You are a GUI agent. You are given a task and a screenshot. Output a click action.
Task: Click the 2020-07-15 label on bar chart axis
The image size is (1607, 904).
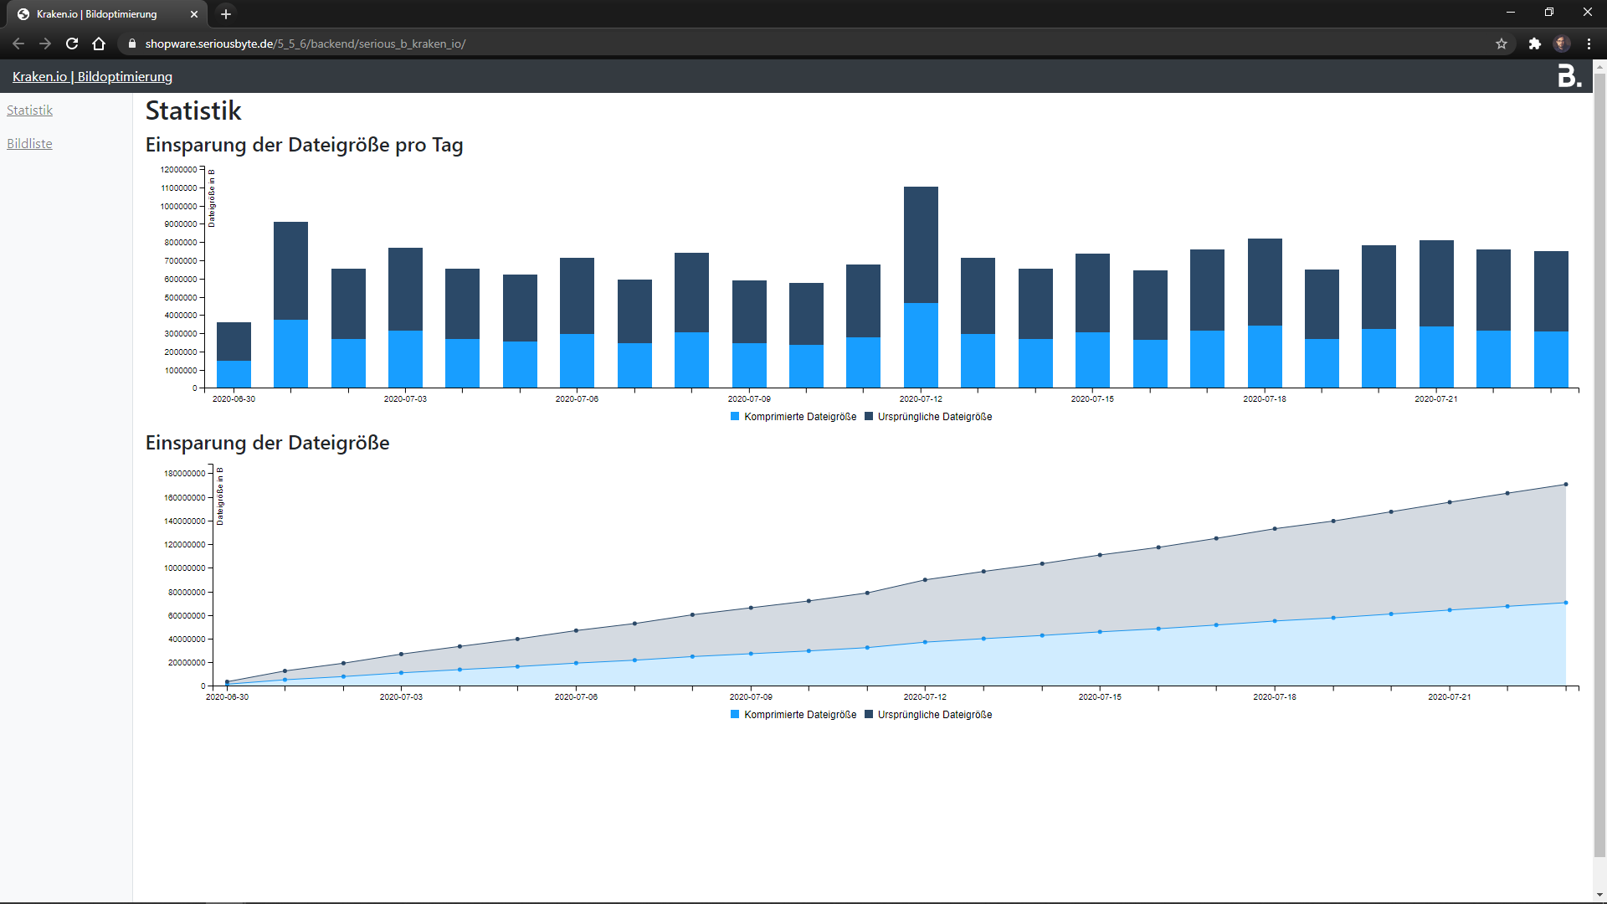click(x=1092, y=399)
